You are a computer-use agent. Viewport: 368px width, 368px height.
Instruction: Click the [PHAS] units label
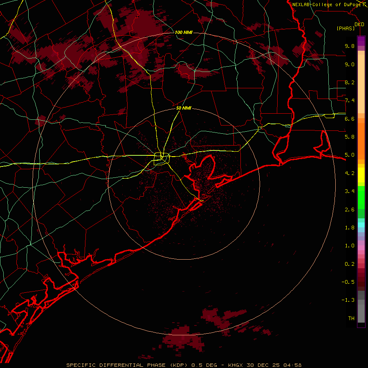click(346, 28)
